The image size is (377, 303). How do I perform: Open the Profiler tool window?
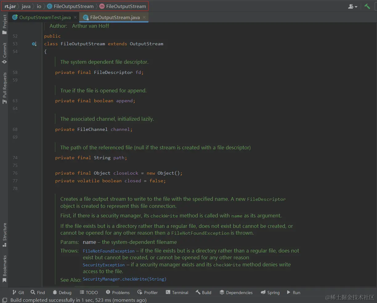(148, 293)
